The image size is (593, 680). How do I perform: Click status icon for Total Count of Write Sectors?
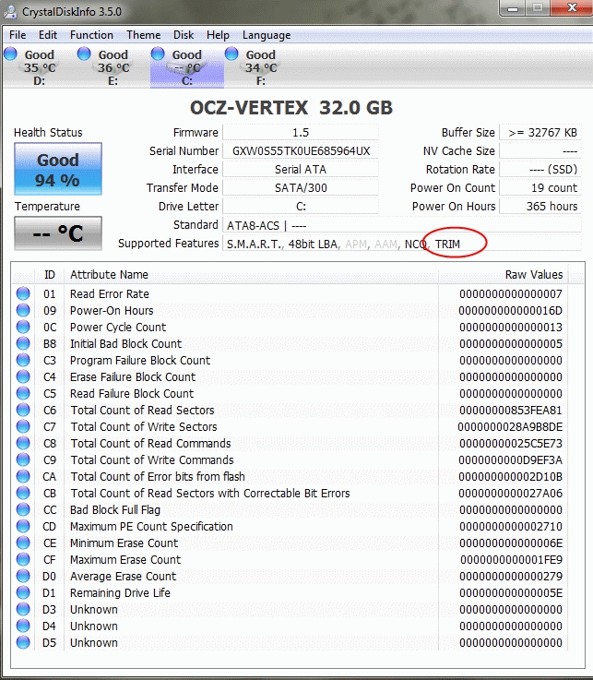click(23, 426)
